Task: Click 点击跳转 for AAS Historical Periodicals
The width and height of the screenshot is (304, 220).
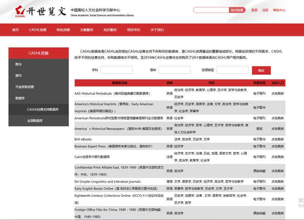Action: (277, 93)
